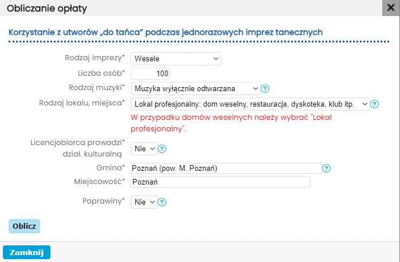The image size is (400, 262).
Task: Open the Poprawiny Nie dropdown
Action: [144, 202]
